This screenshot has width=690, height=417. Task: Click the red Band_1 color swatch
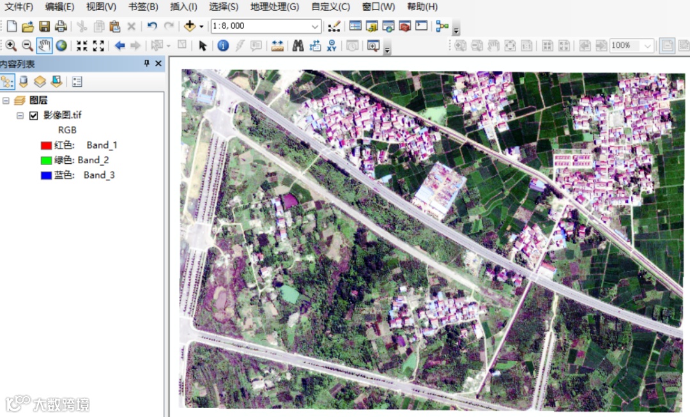click(46, 145)
